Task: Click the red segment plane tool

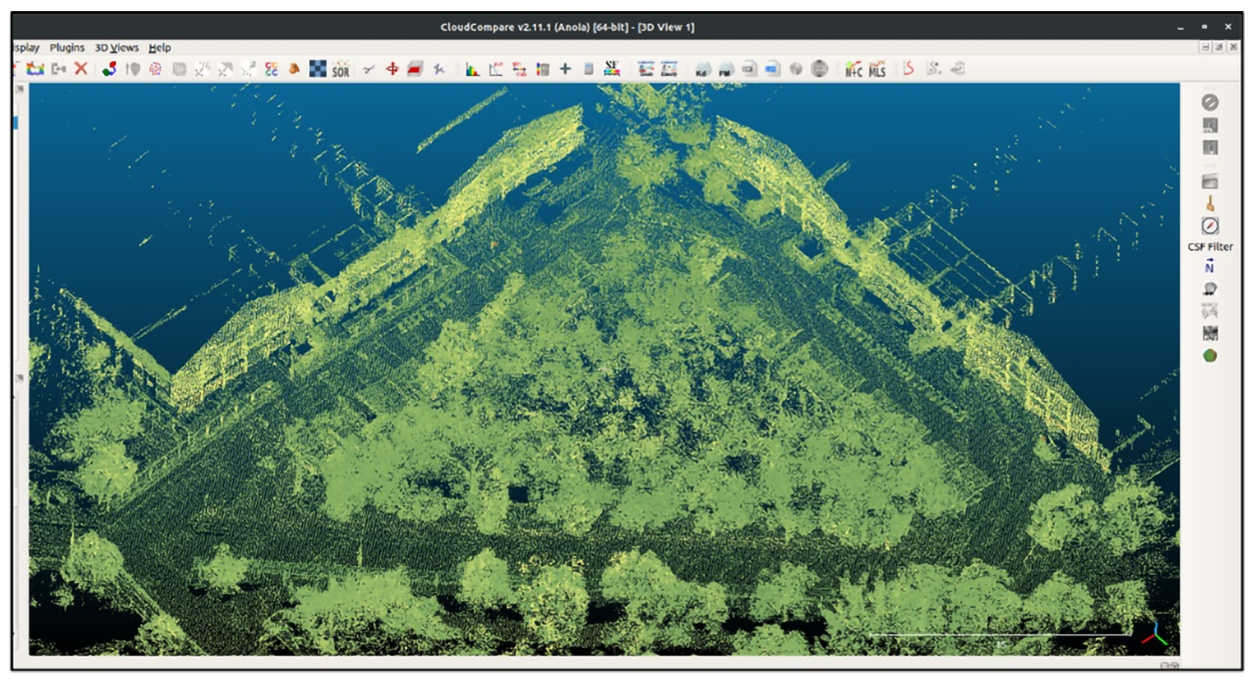Action: click(415, 69)
